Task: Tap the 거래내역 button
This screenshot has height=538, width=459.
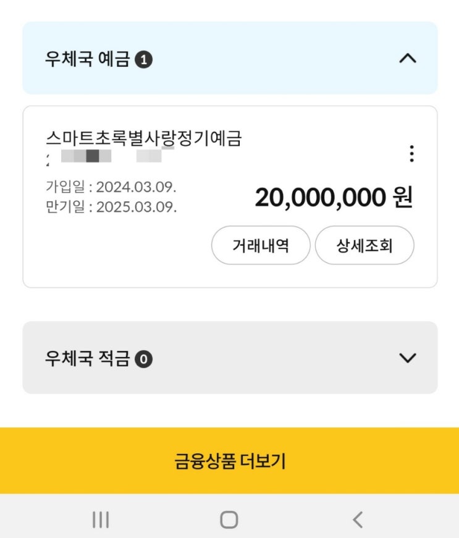Action: (x=261, y=246)
